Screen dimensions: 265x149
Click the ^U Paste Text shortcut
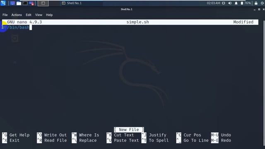(123, 140)
